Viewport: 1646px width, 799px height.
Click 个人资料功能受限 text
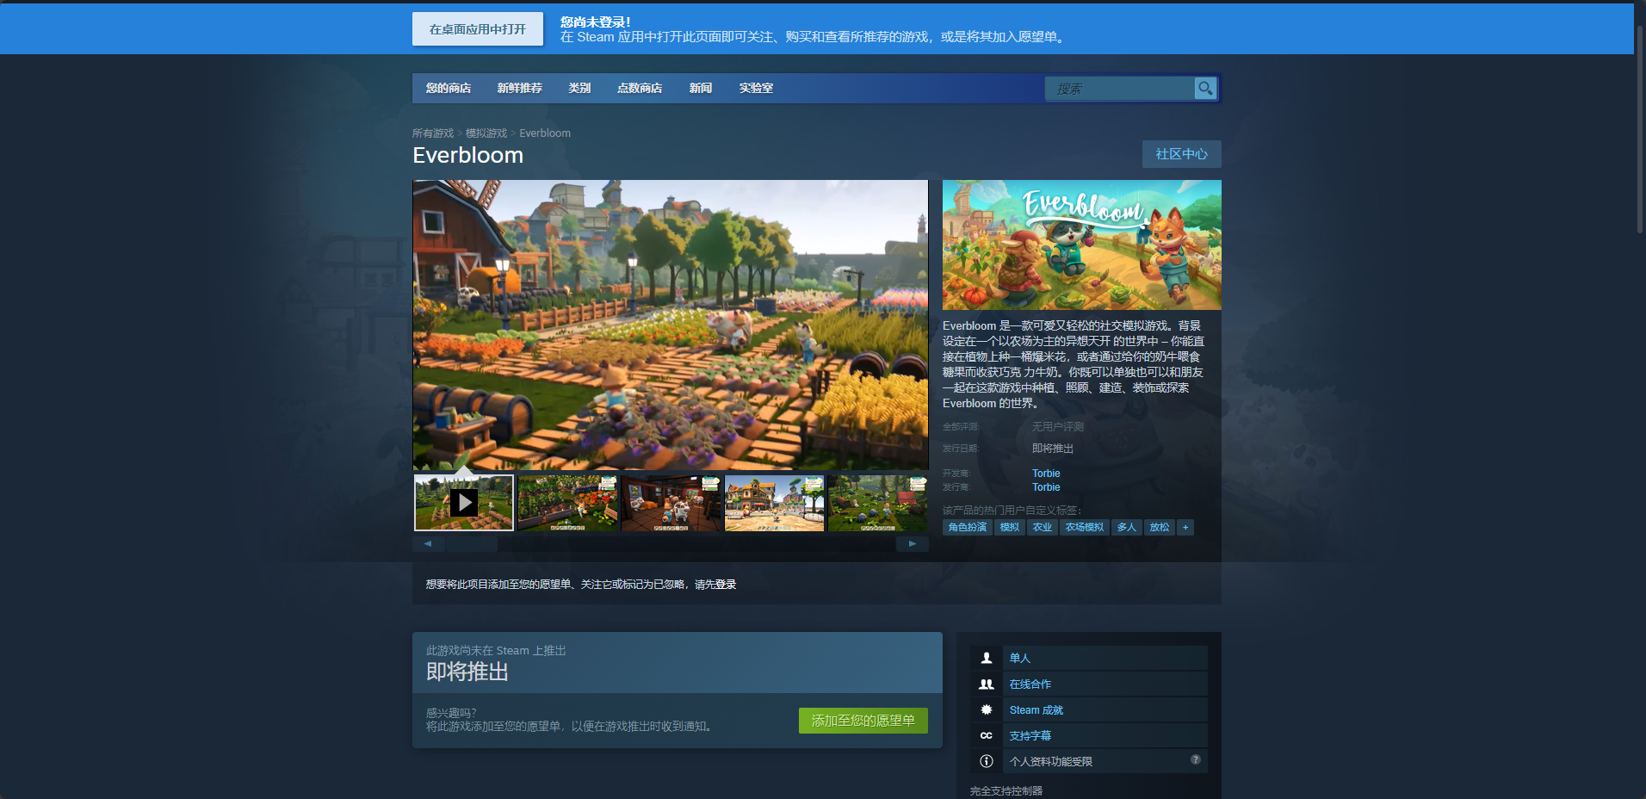pos(1051,761)
